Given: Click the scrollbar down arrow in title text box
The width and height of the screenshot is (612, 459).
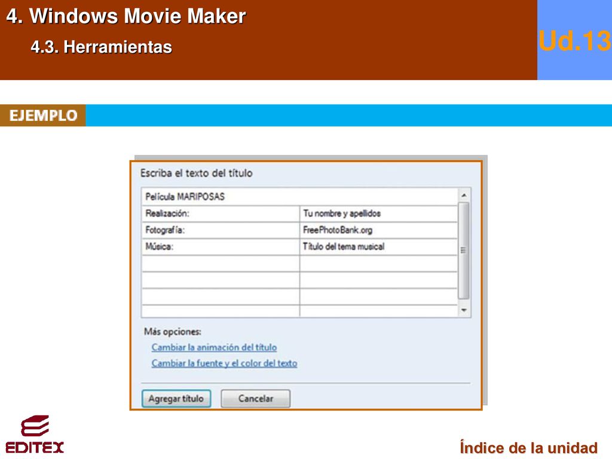Looking at the screenshot, I should pos(464,310).
